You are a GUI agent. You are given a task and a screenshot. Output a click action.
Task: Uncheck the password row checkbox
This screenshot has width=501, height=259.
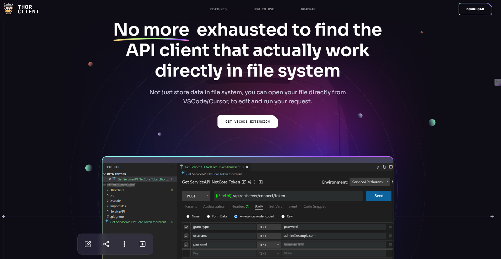[x=186, y=245]
